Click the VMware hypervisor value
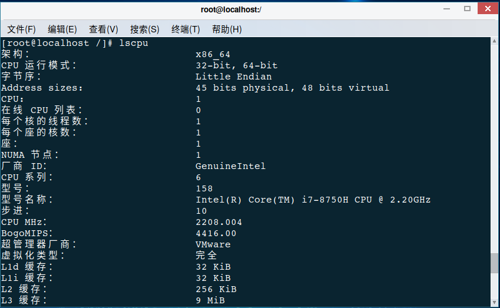This screenshot has width=500, height=308. click(x=213, y=244)
